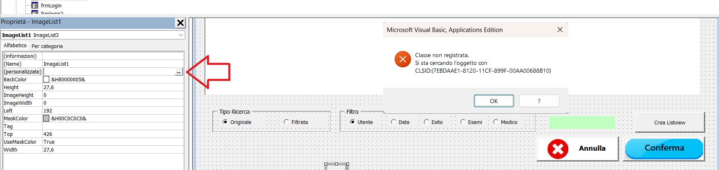Click the frmLogin form icon in tree

35,5
